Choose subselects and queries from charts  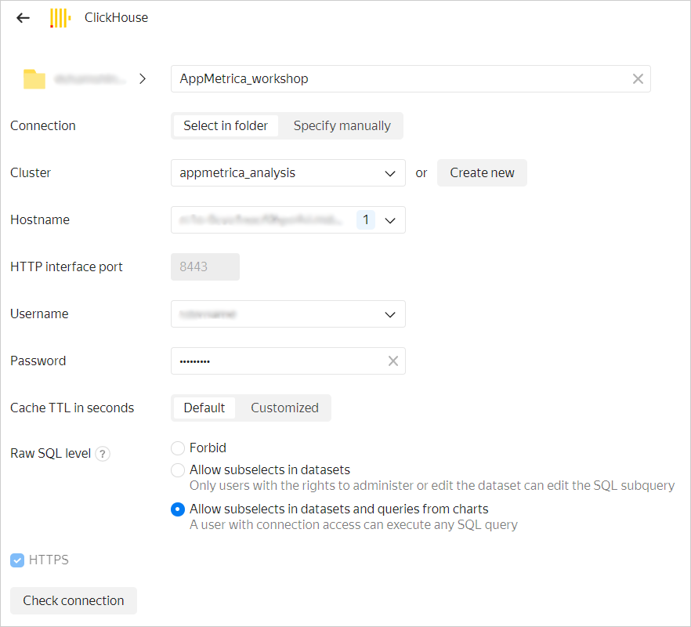(178, 509)
